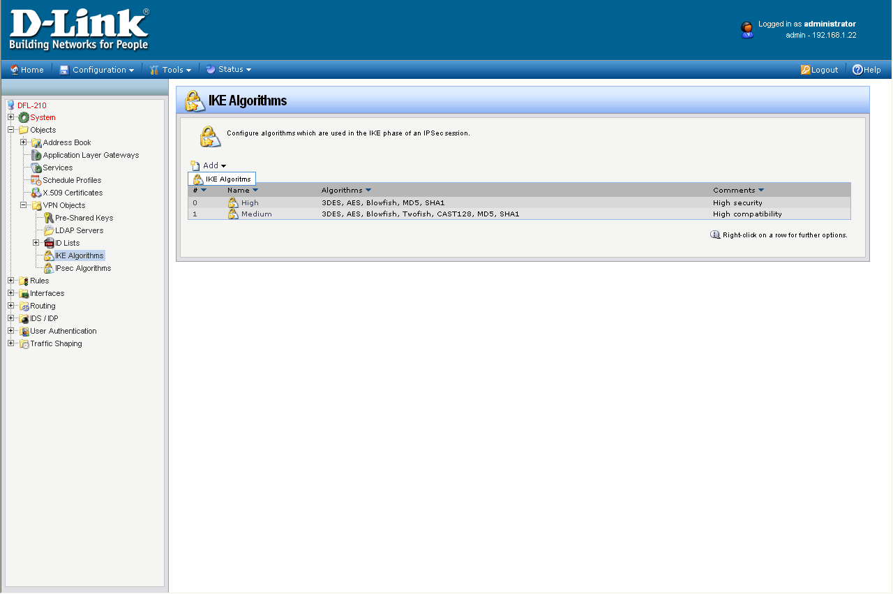This screenshot has height=594, width=893.
Task: Click the 'High compatibility' comment cell
Action: click(747, 214)
